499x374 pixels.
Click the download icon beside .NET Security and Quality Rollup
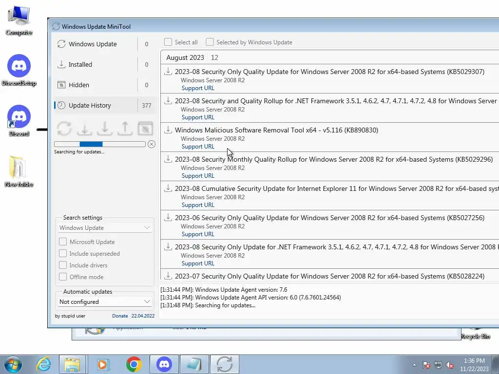pos(168,100)
